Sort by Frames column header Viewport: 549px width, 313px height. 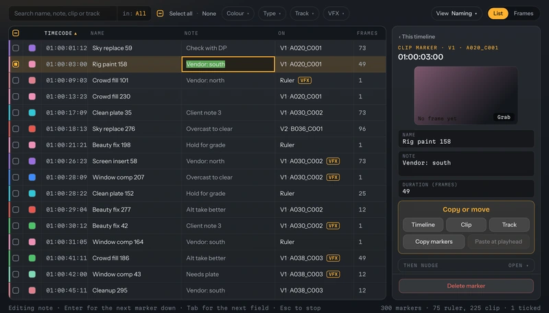(x=367, y=33)
